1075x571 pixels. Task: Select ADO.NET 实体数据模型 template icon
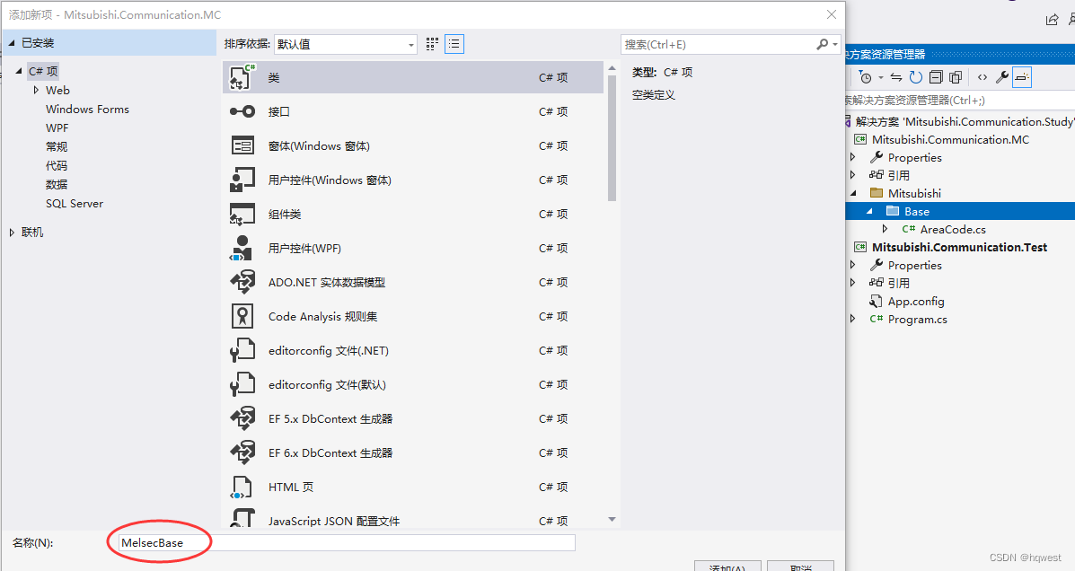coord(242,282)
